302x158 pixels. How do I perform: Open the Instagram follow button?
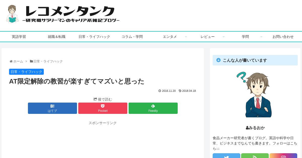point(283,156)
